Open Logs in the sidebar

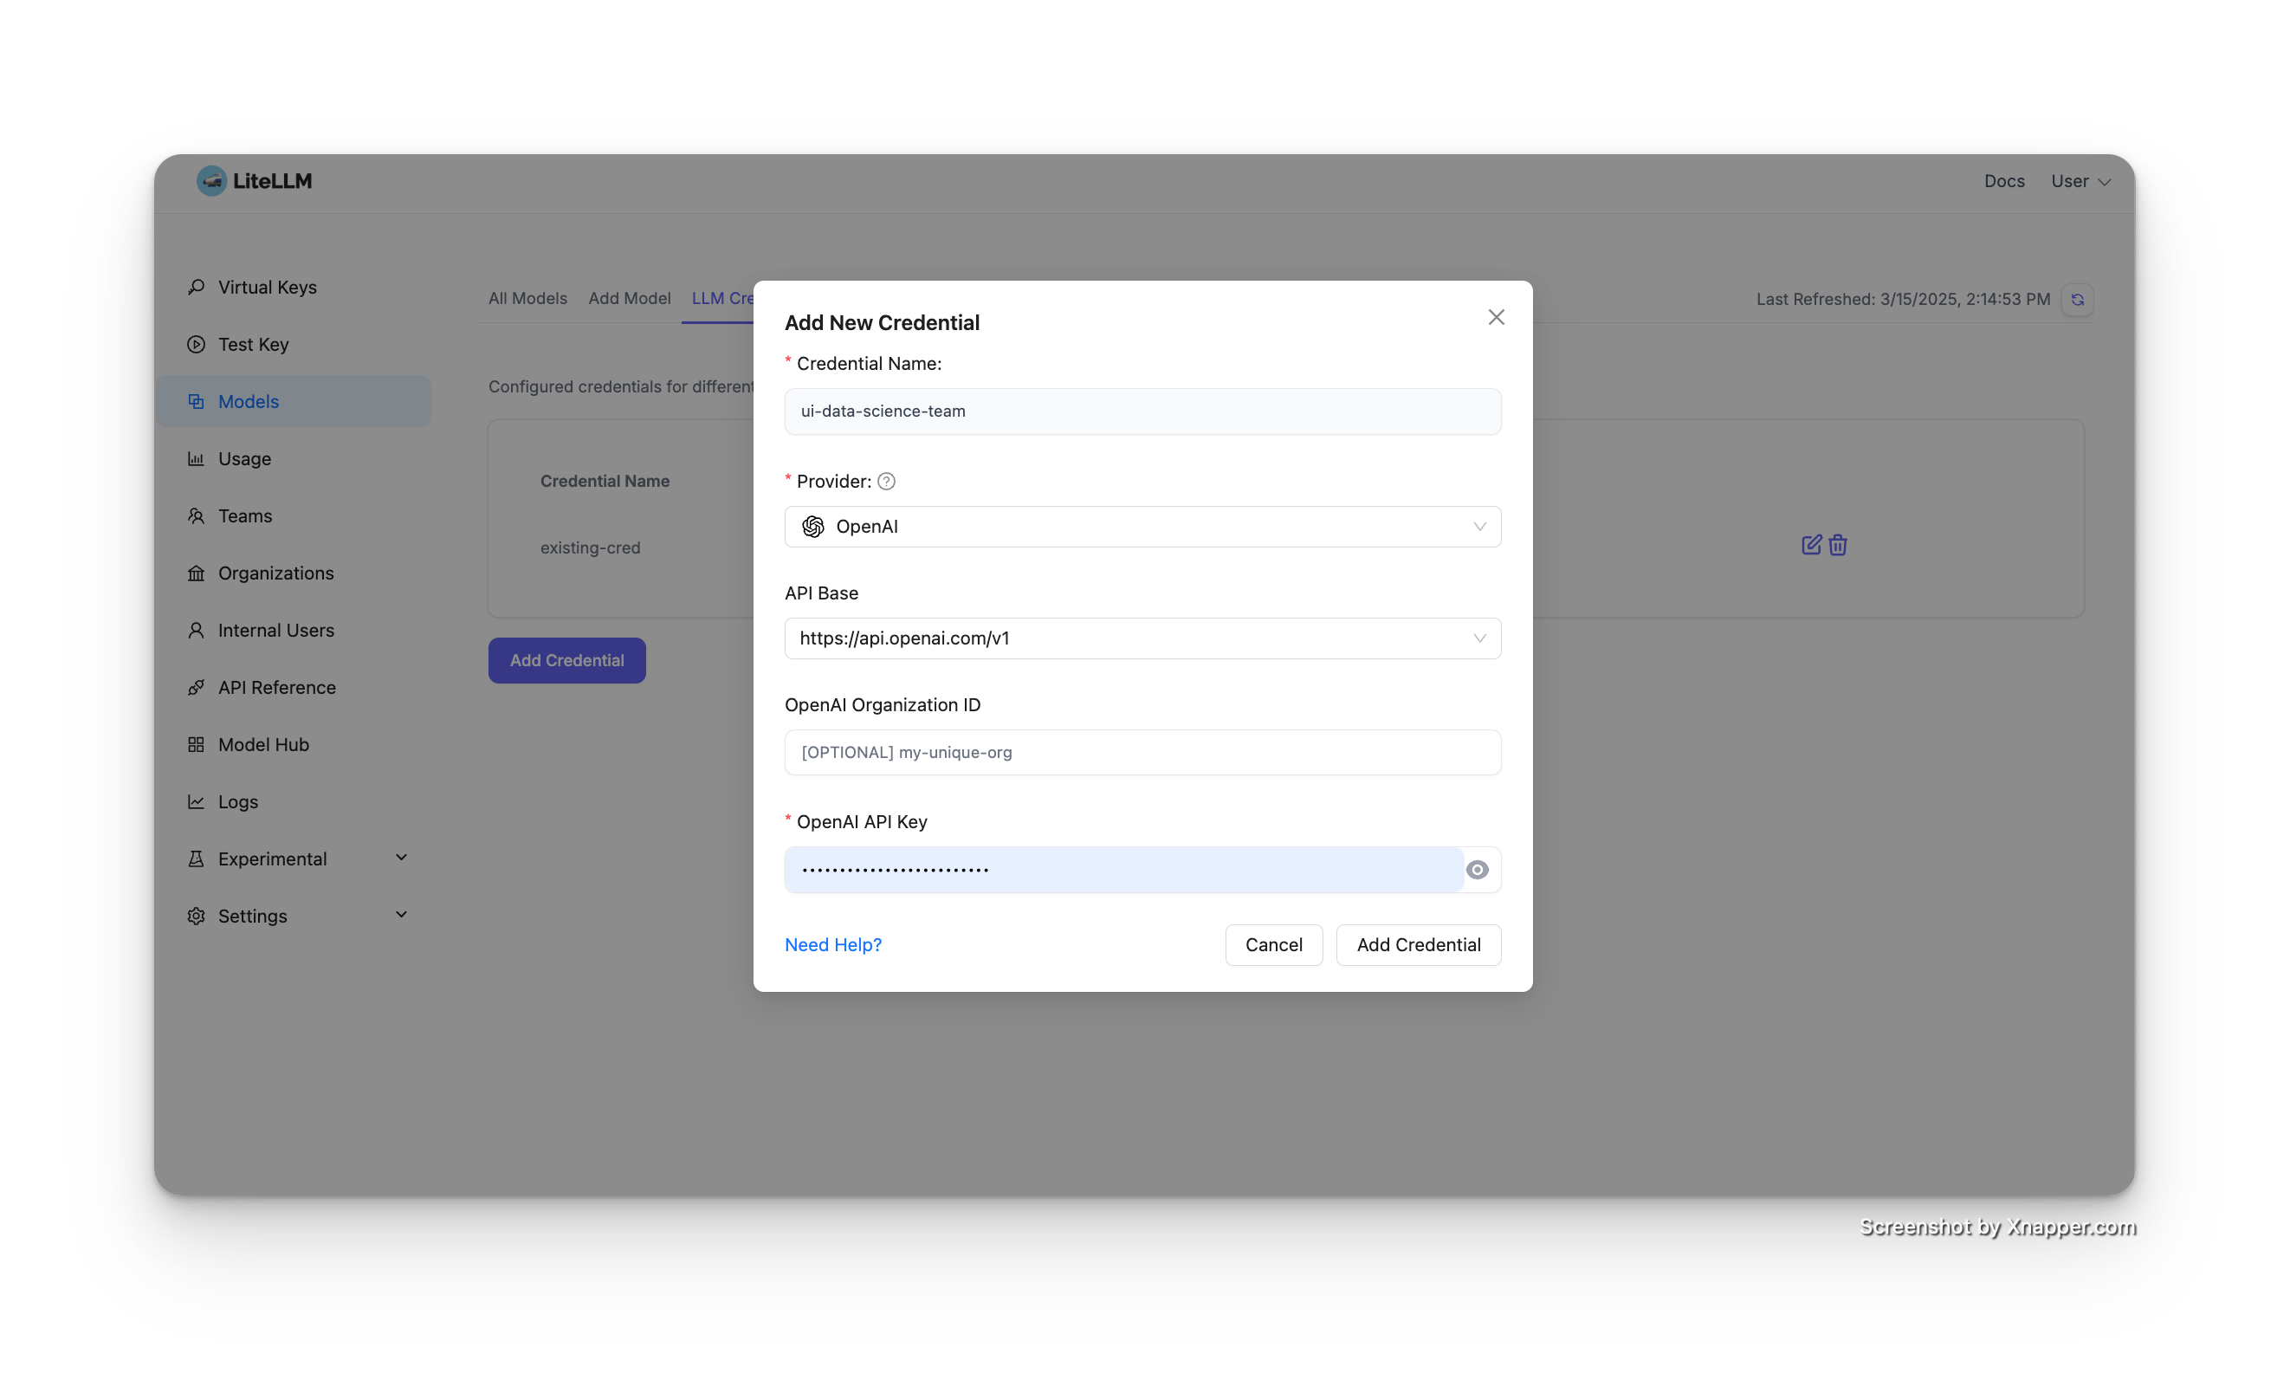238,801
